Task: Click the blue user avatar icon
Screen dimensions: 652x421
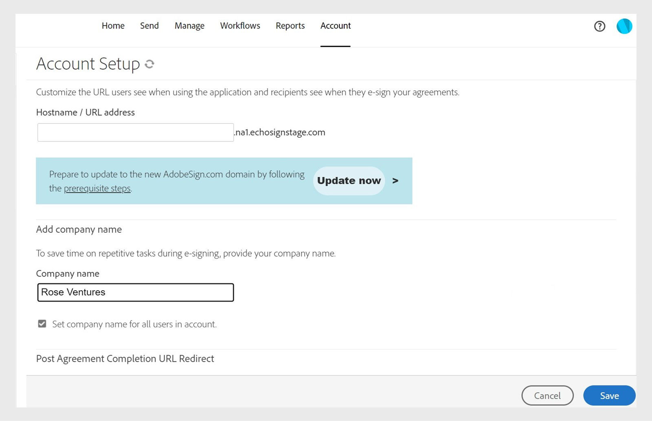Action: click(x=624, y=26)
